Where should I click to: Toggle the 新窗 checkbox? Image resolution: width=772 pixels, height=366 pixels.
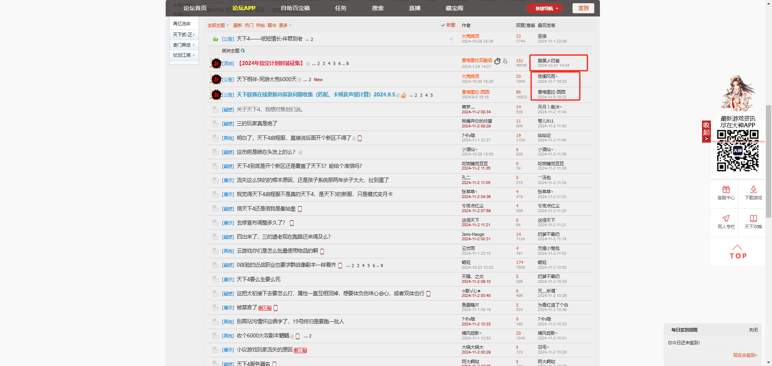click(443, 25)
